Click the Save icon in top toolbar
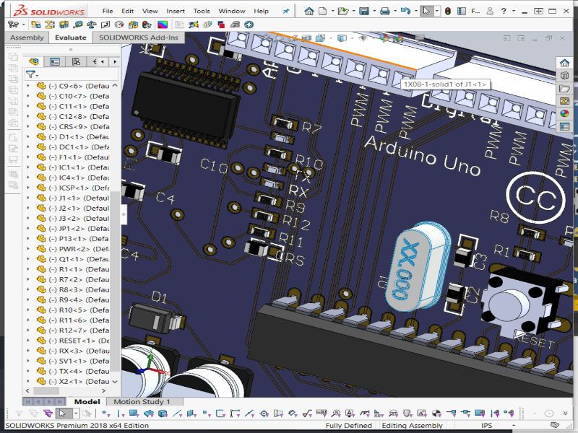The image size is (578, 433). (x=365, y=11)
